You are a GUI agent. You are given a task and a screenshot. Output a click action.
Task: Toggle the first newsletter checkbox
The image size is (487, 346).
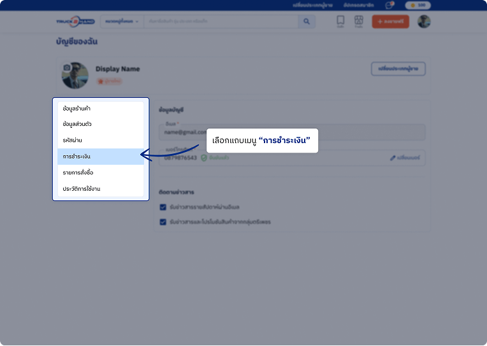click(x=163, y=207)
